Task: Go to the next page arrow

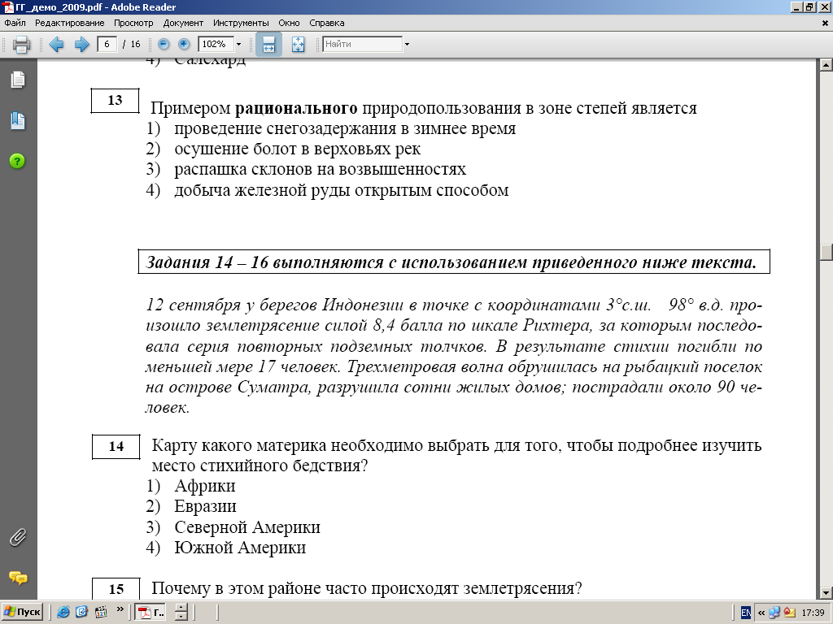Action: 81,44
